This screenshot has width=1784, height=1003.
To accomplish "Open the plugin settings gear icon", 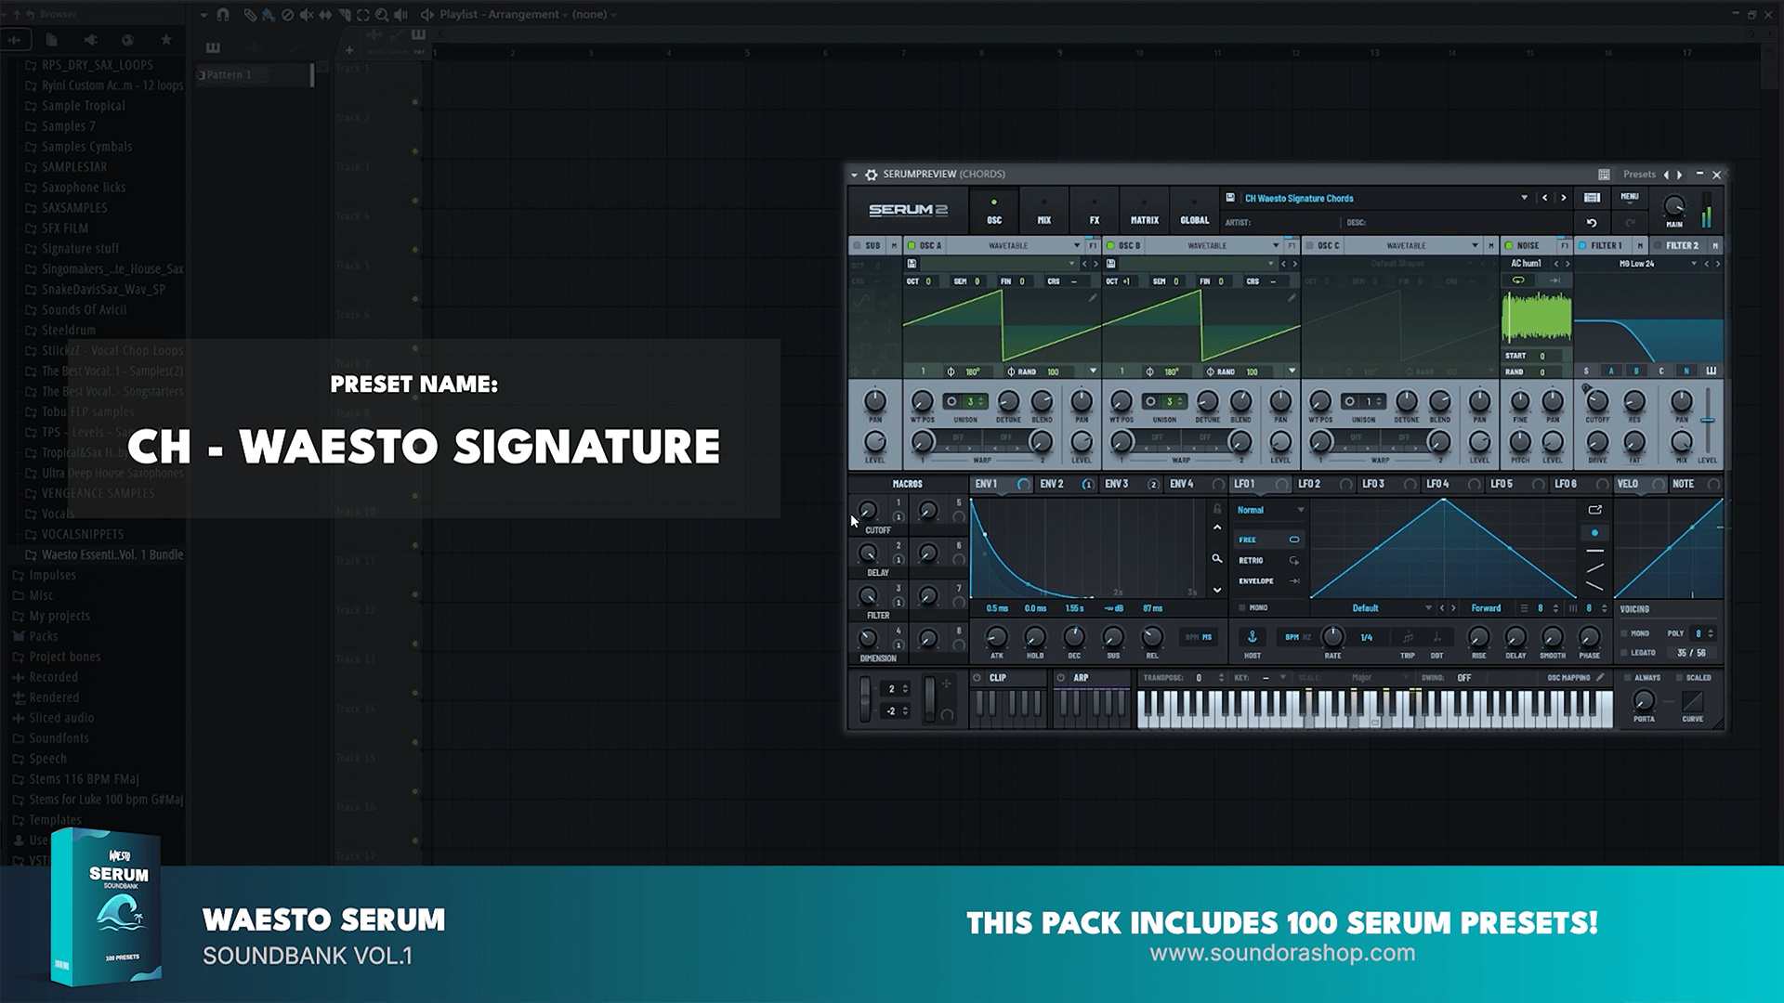I will point(871,175).
